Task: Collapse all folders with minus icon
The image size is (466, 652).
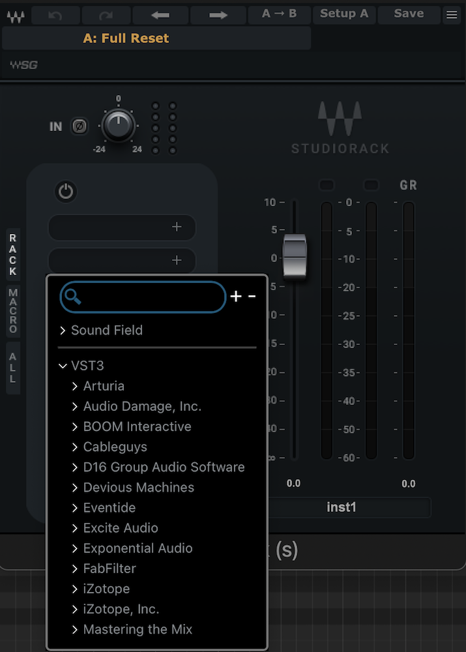Action: coord(252,296)
